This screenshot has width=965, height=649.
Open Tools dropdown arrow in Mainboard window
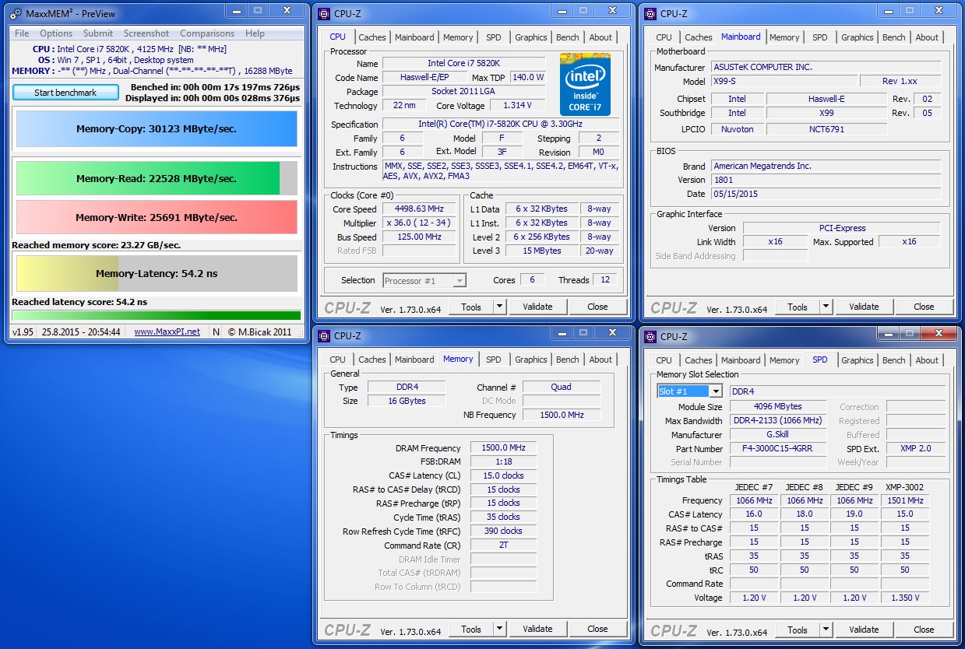[826, 307]
